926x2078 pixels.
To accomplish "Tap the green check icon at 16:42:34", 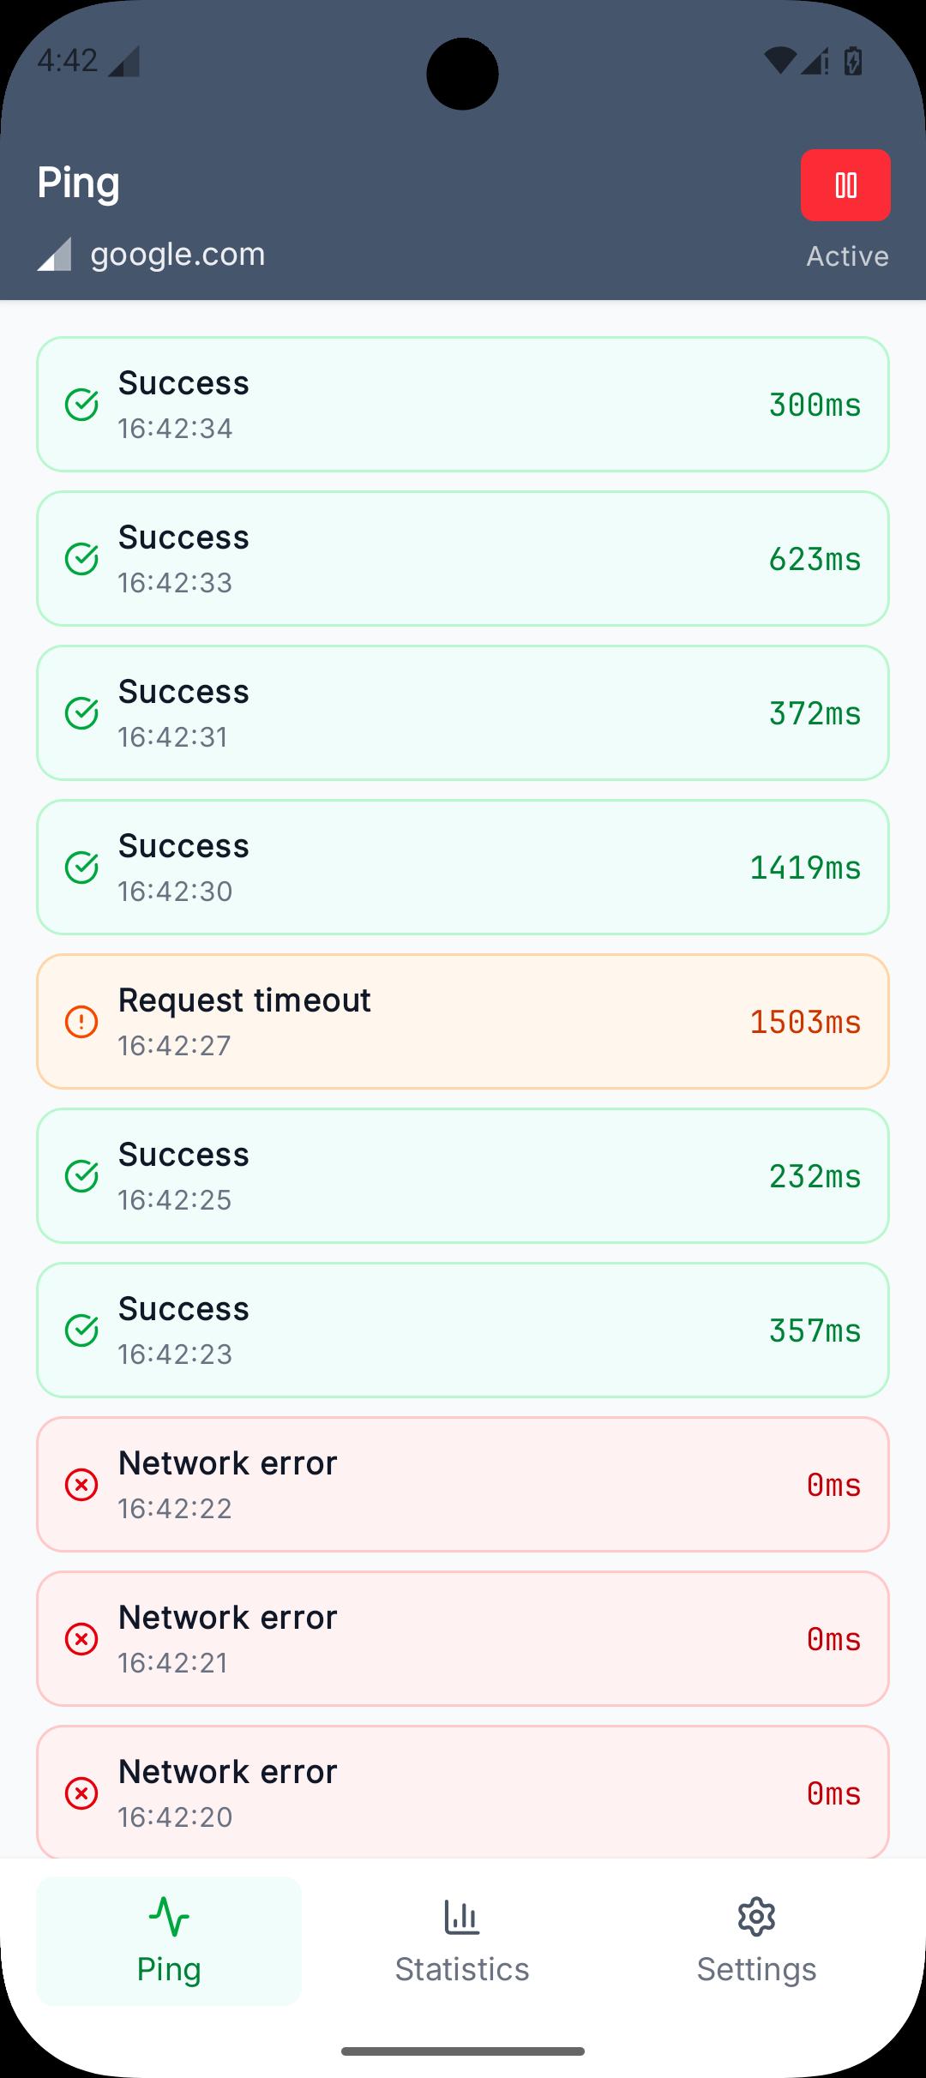I will coord(81,405).
